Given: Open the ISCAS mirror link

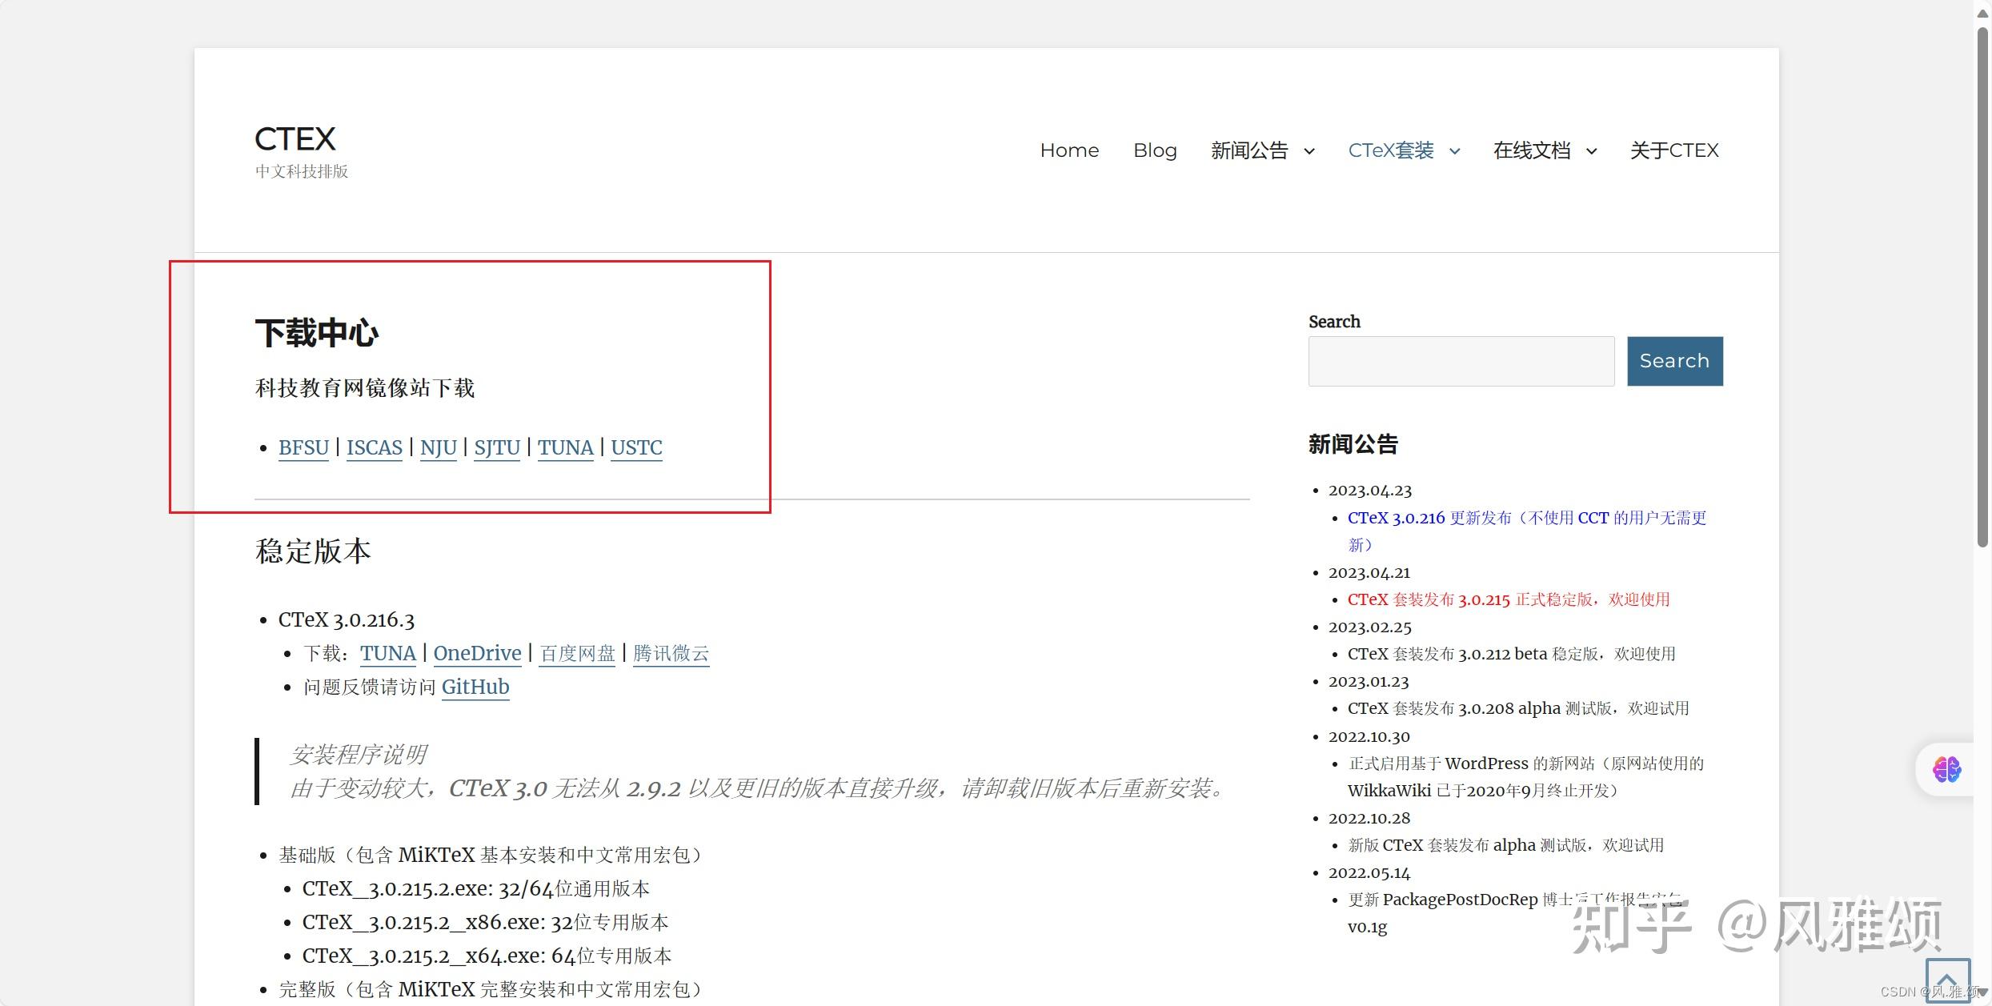Looking at the screenshot, I should pos(374,448).
